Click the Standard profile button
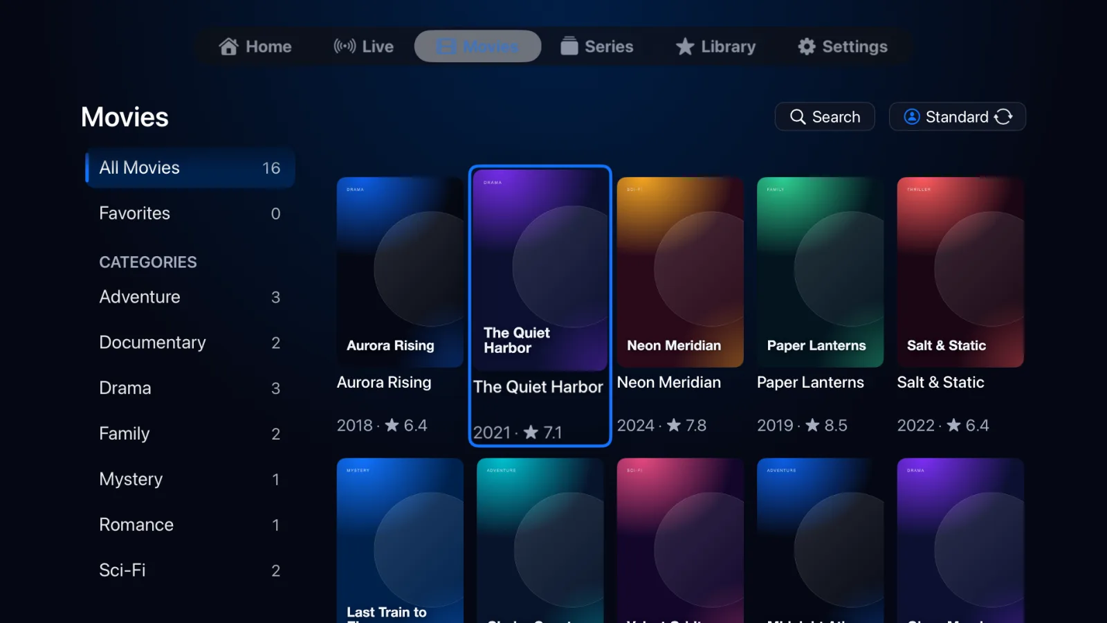This screenshot has width=1107, height=623. (x=958, y=116)
